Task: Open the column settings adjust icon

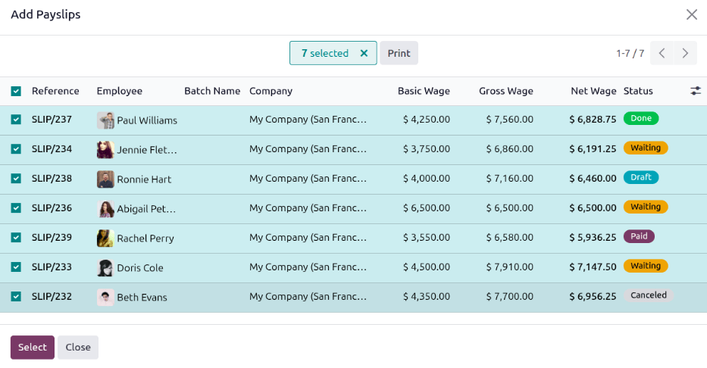Action: coord(696,91)
